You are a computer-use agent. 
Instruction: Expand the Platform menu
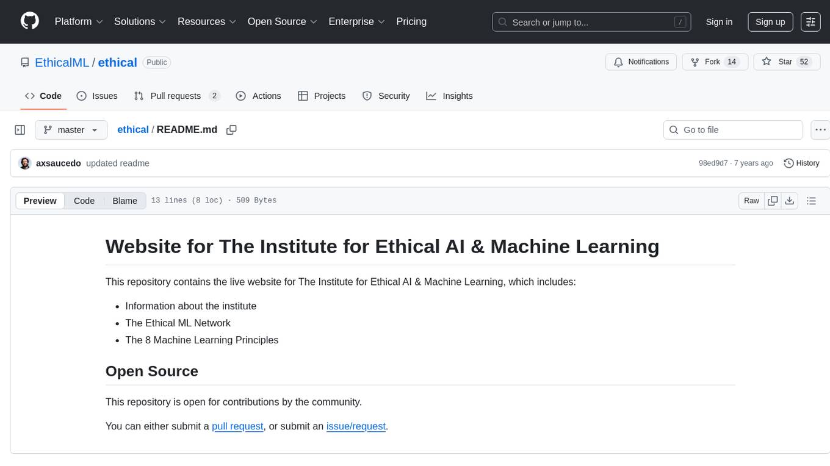point(79,21)
